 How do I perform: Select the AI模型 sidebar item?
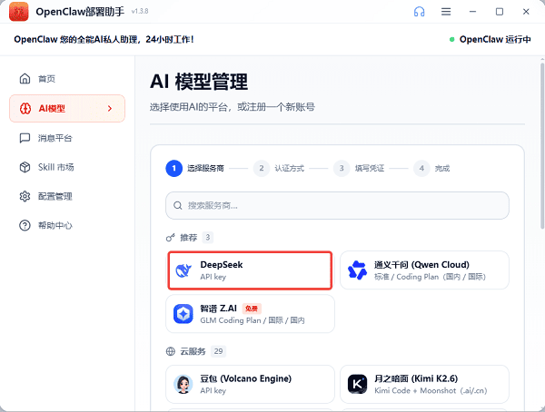[x=67, y=108]
